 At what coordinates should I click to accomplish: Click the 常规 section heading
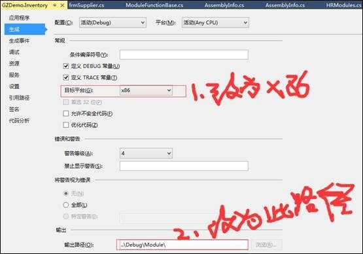(60, 41)
